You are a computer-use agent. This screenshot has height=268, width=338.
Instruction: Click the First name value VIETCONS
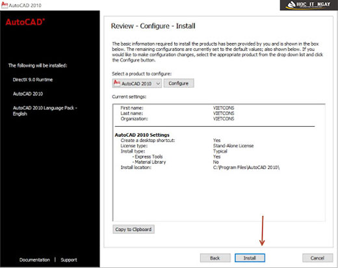[x=224, y=108]
